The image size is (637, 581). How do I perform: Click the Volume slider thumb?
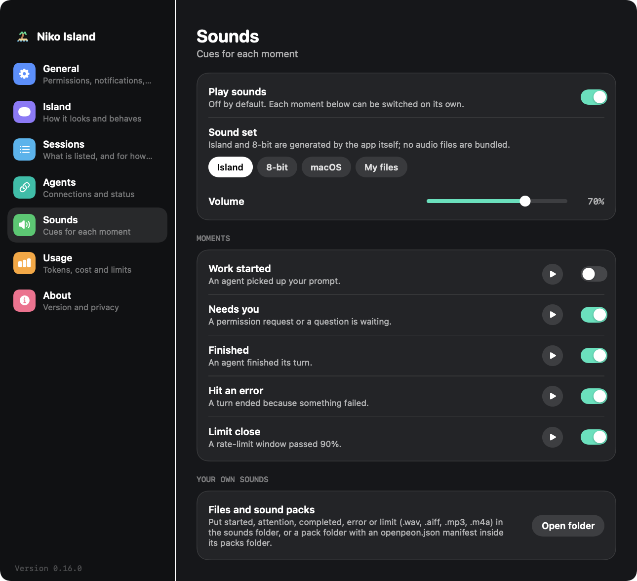click(525, 201)
